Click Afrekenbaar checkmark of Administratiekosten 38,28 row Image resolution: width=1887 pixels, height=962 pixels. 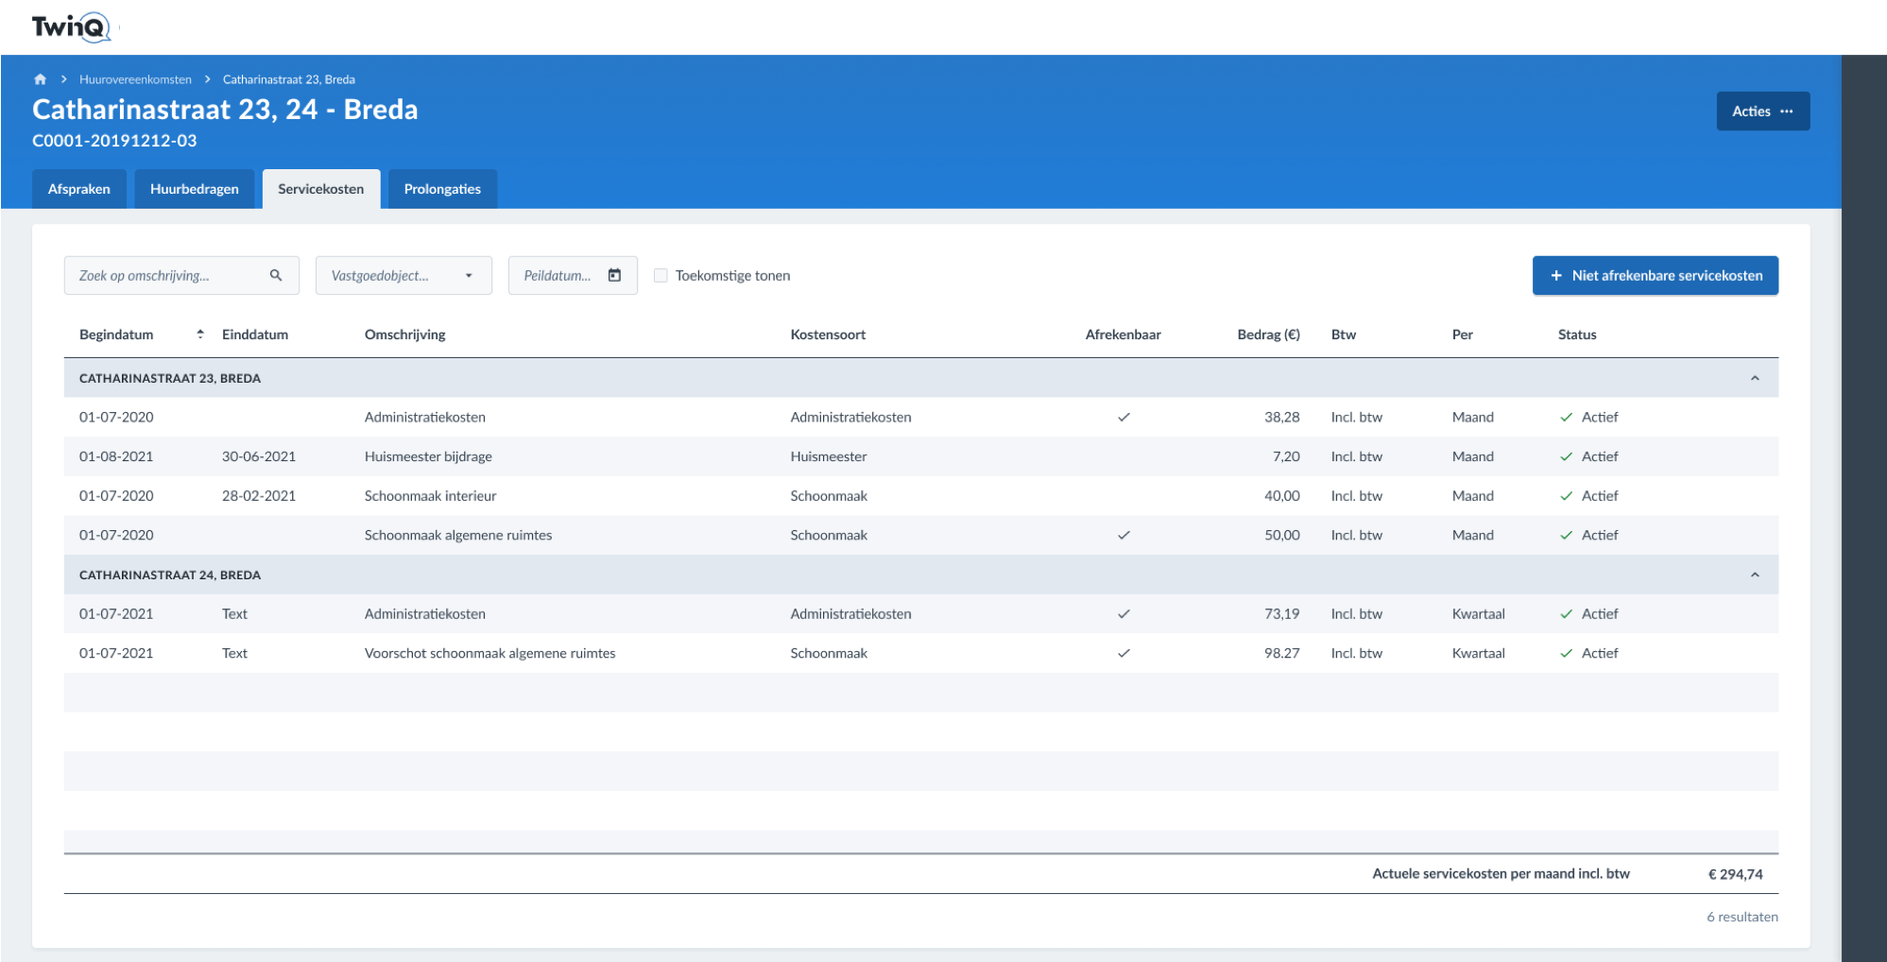1124,417
